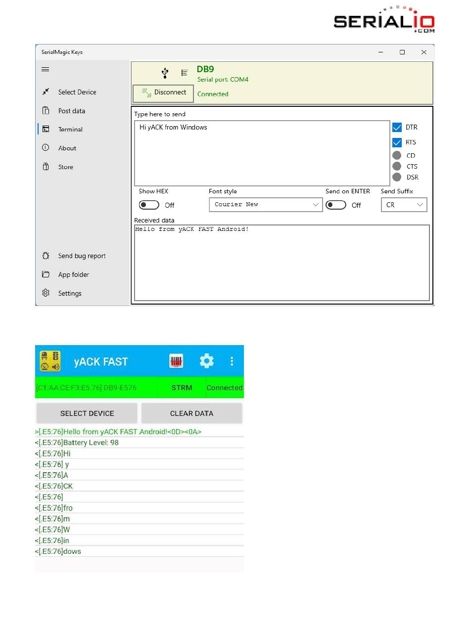Uncheck the RTS checkbox
470x623 pixels.
(x=397, y=142)
